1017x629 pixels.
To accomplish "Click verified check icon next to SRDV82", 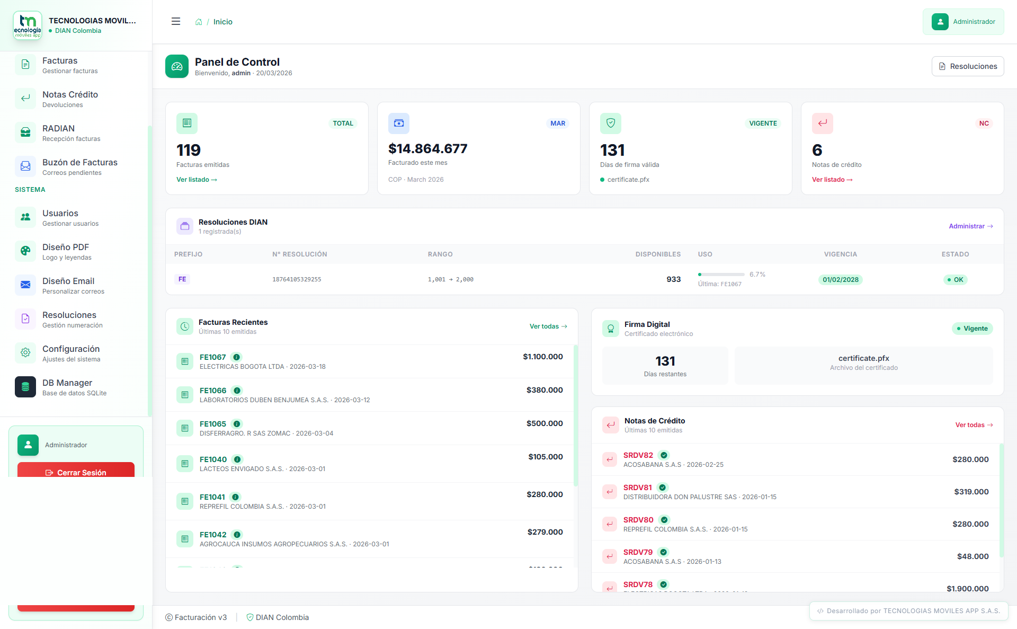I will point(664,455).
